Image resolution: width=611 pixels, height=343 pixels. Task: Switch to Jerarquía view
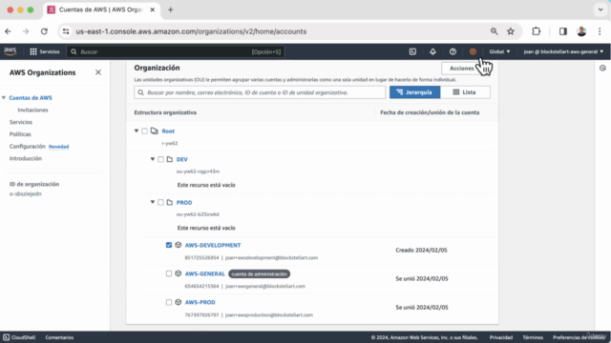pyautogui.click(x=414, y=92)
